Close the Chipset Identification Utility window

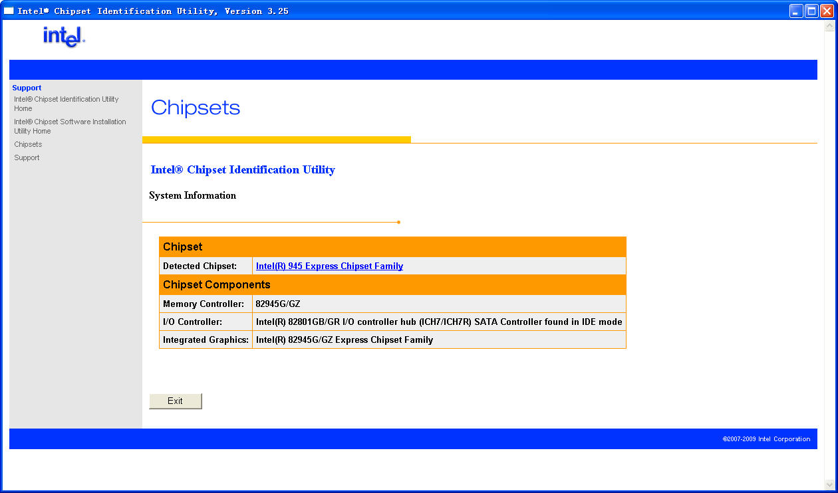(x=827, y=11)
